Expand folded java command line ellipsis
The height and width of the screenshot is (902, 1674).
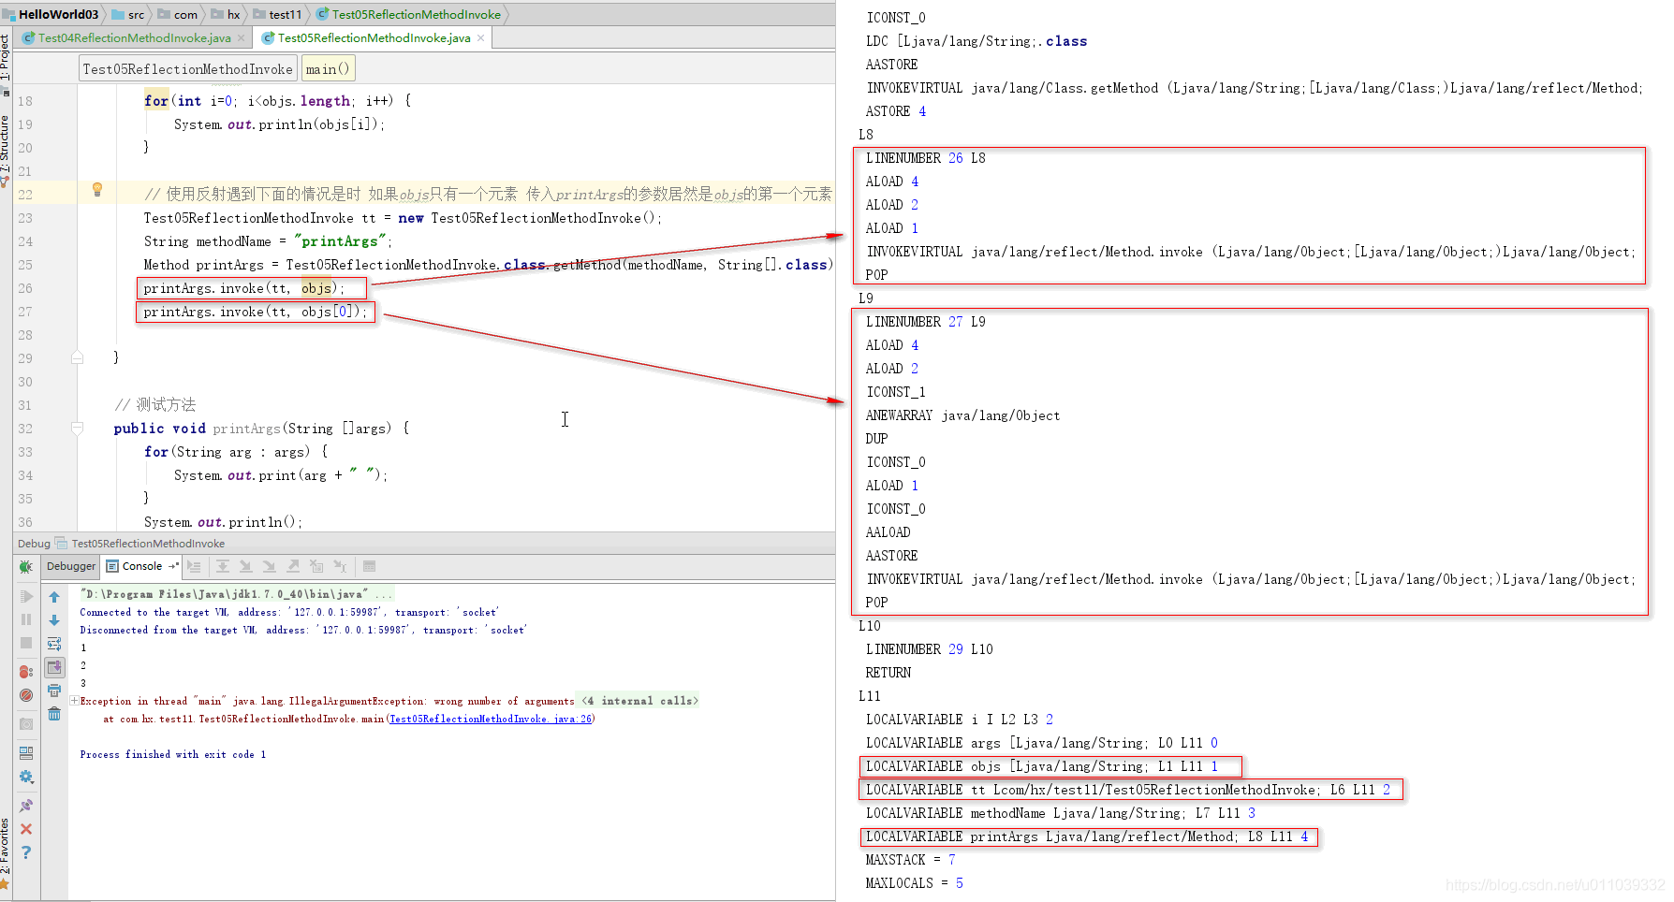pyautogui.click(x=384, y=594)
